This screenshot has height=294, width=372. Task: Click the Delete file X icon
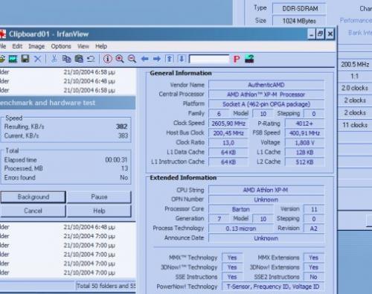click(x=37, y=59)
